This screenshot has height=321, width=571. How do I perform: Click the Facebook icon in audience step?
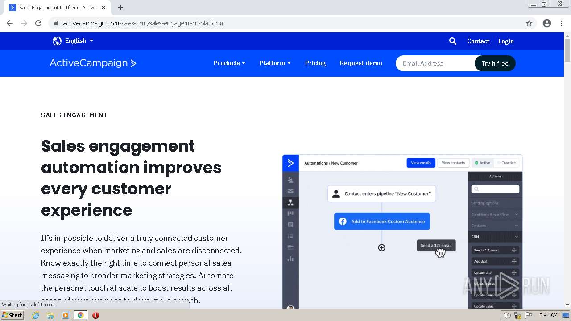(x=343, y=222)
